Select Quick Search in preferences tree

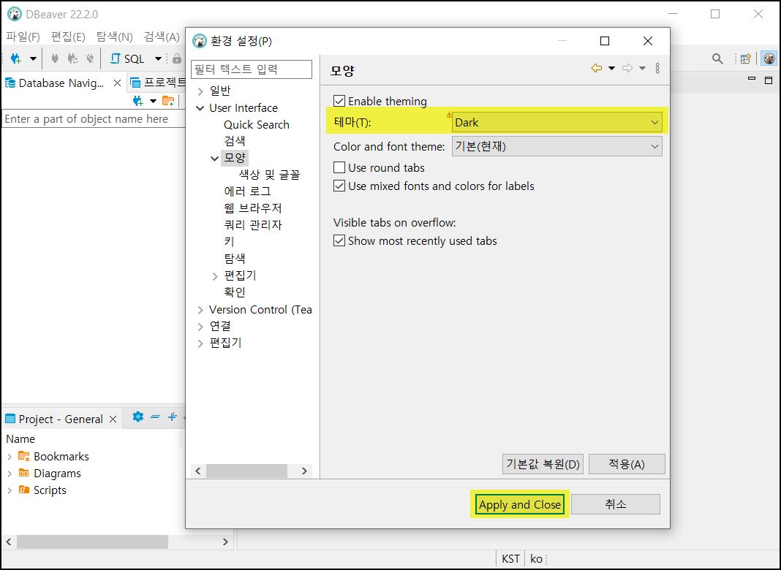pyautogui.click(x=257, y=124)
